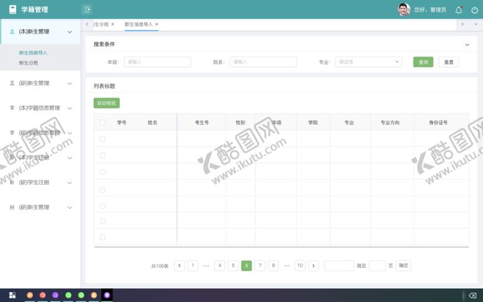The height and width of the screenshot is (302, 483).
Task: Focus the 跳至 page number input
Action: (377, 265)
